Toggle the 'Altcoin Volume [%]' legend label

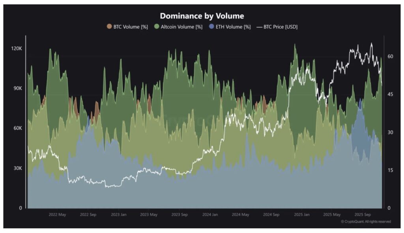181,26
